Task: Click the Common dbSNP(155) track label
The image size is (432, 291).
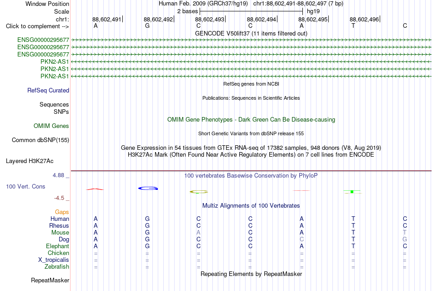Action: pos(40,140)
